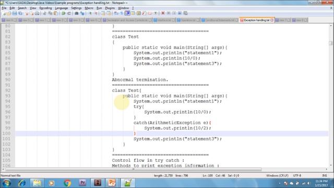Click the Zoom In toolbar icon
Image resolution: width=334 pixels, height=188 pixels.
(x=90, y=14)
